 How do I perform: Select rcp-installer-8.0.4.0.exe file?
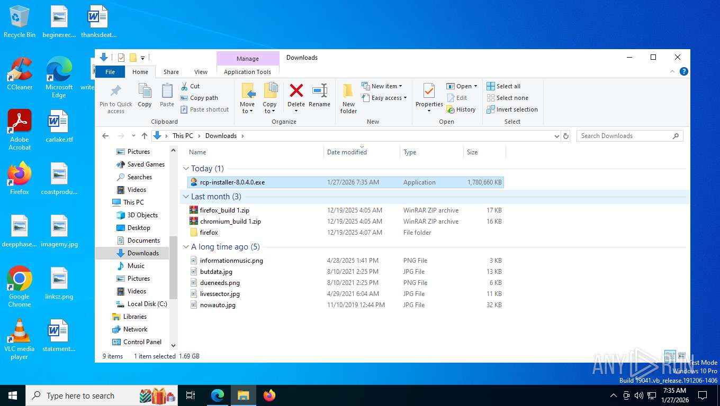click(x=346, y=182)
